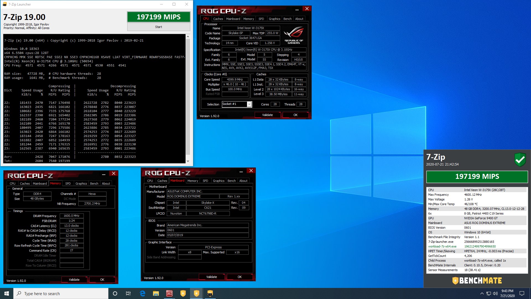Open Caches tab in top CPU-Z window

(218, 19)
